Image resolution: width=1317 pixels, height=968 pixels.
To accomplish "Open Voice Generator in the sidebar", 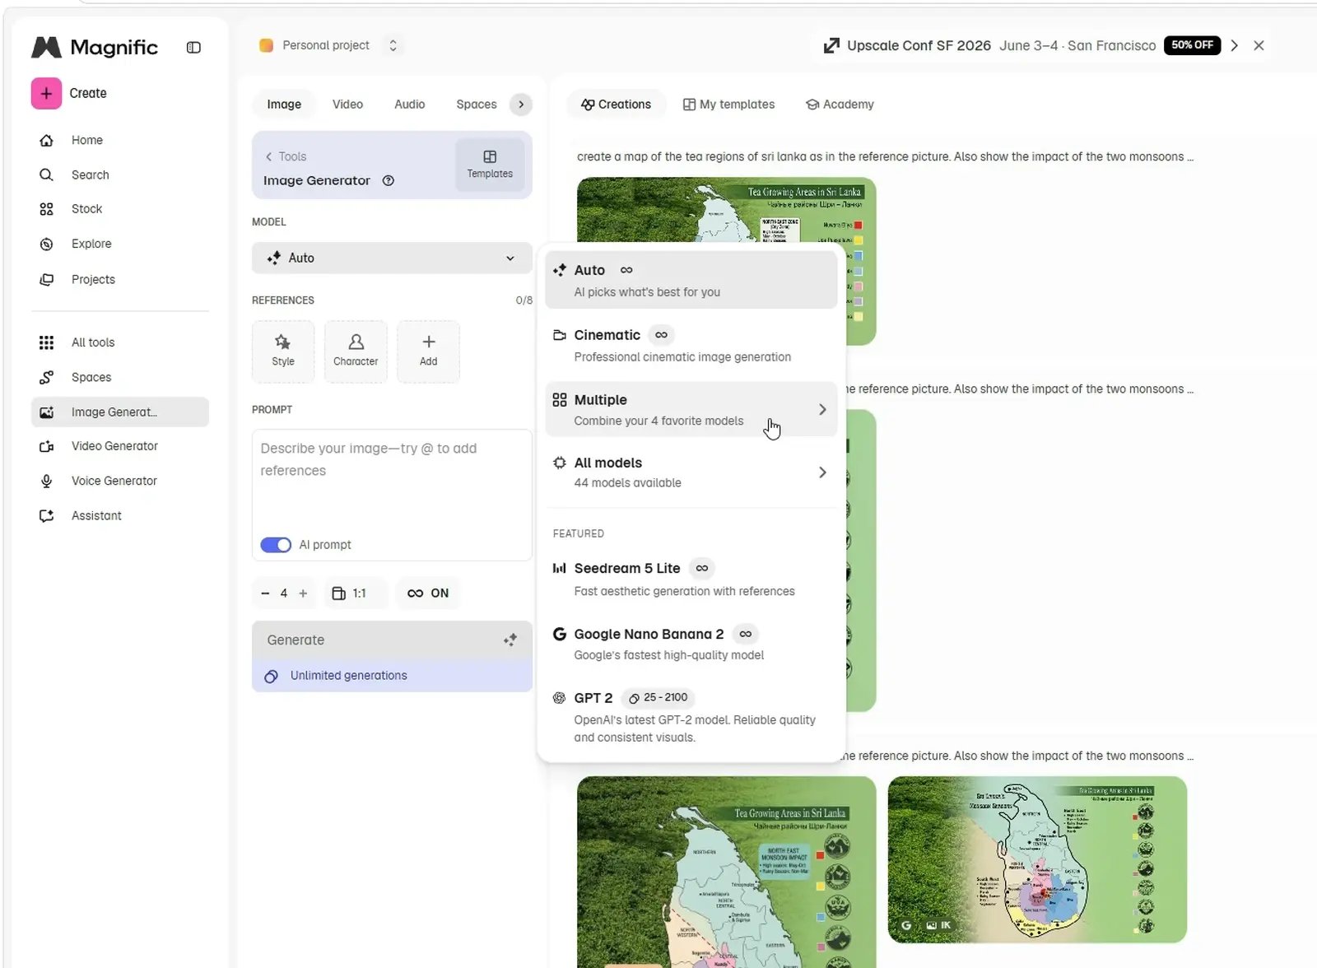I will (114, 481).
